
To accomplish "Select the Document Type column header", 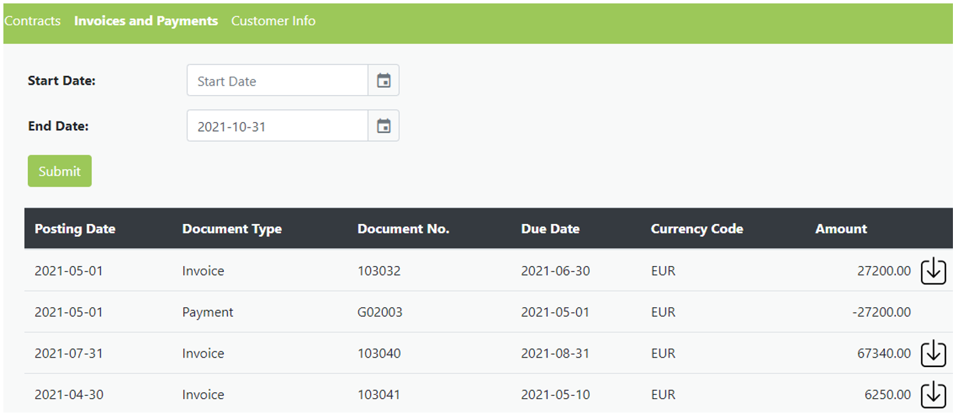I will coord(232,229).
